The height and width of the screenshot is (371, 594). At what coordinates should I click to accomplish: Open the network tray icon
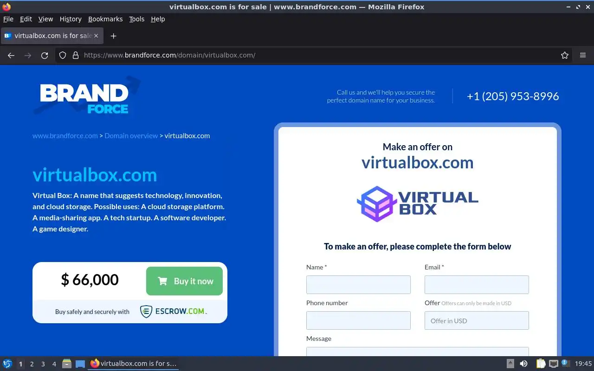tap(553, 364)
